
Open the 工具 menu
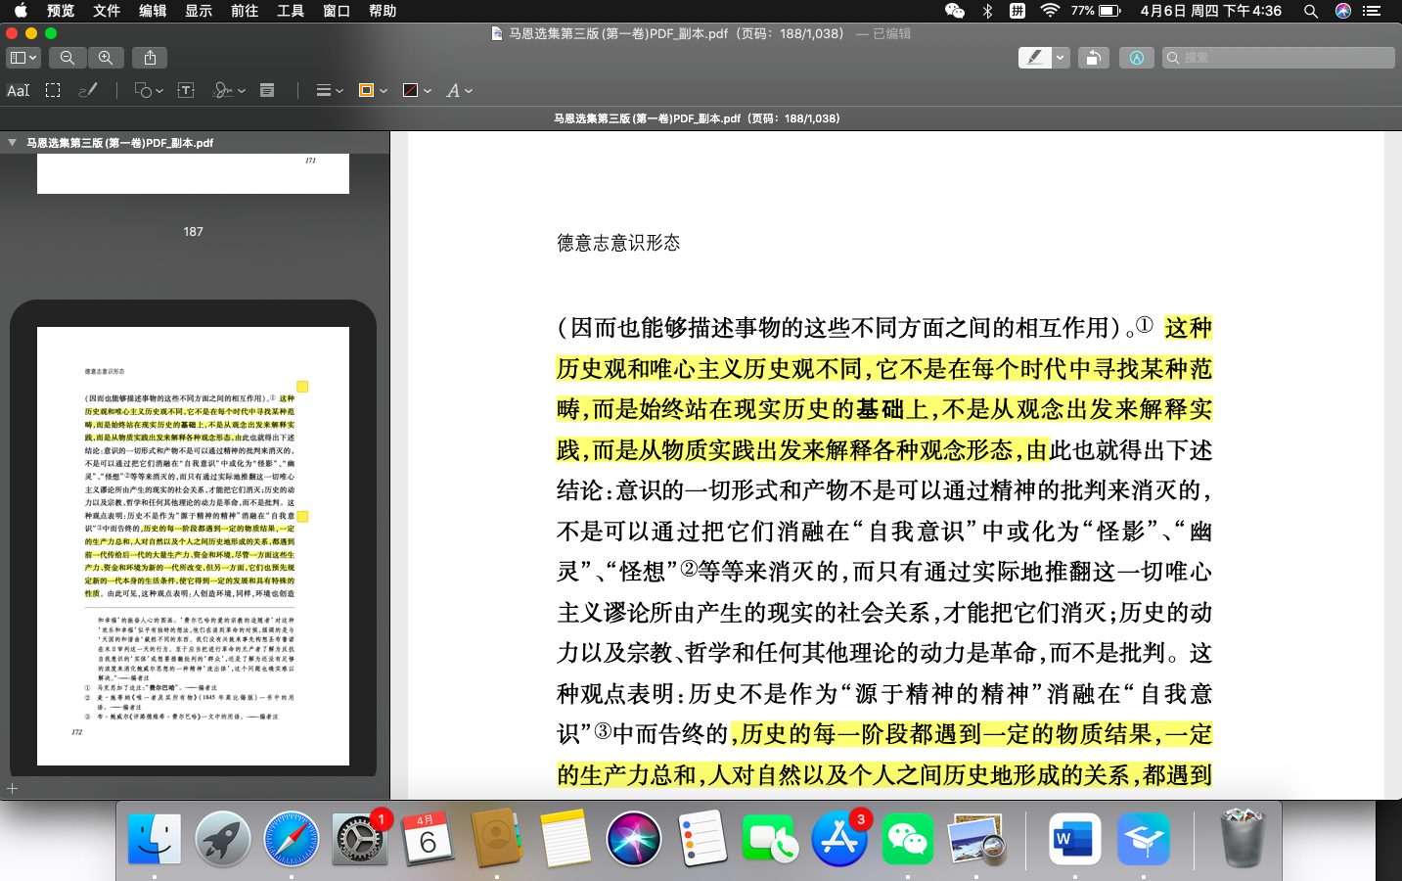pos(291,11)
